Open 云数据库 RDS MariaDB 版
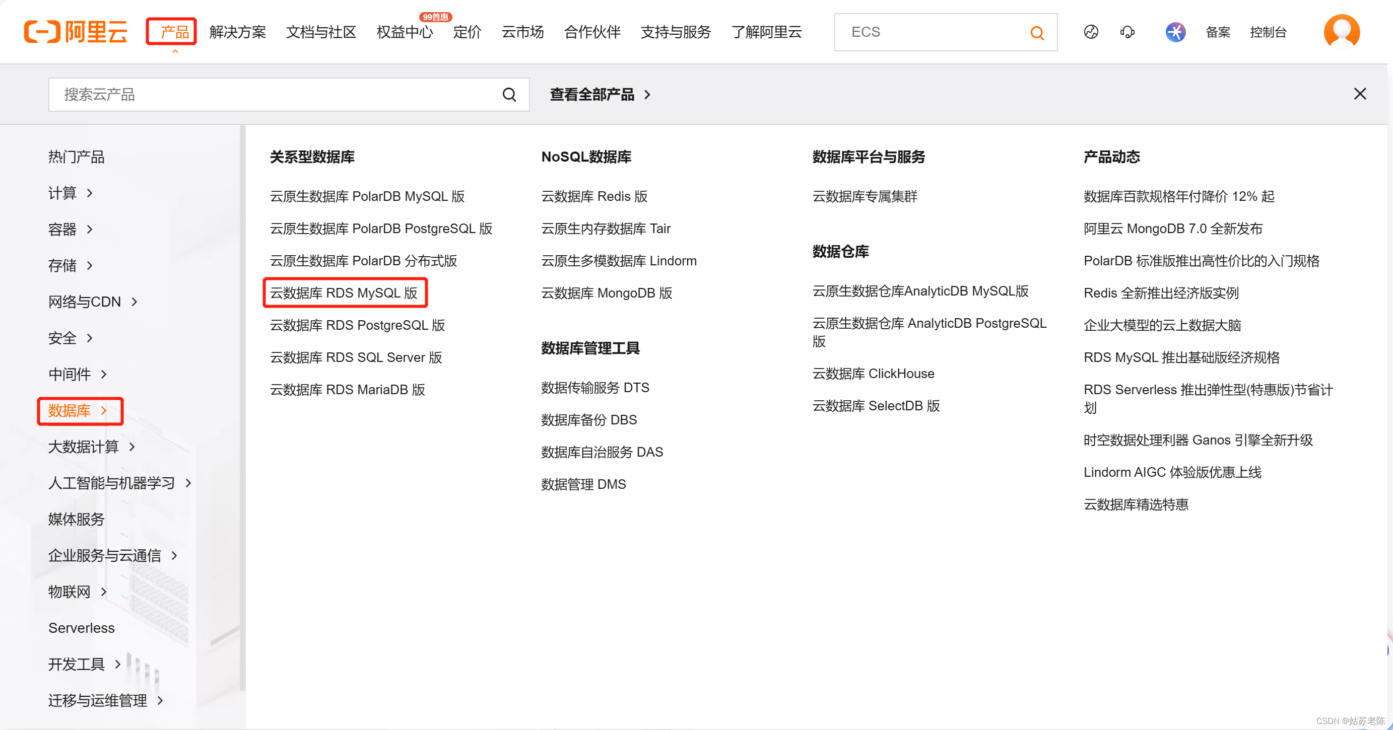1393x730 pixels. coord(347,390)
